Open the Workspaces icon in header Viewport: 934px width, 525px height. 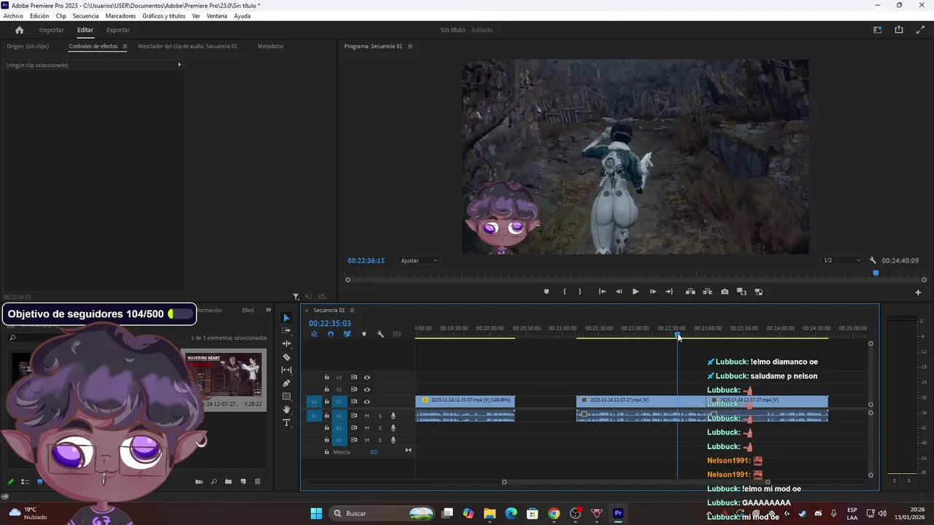(878, 30)
